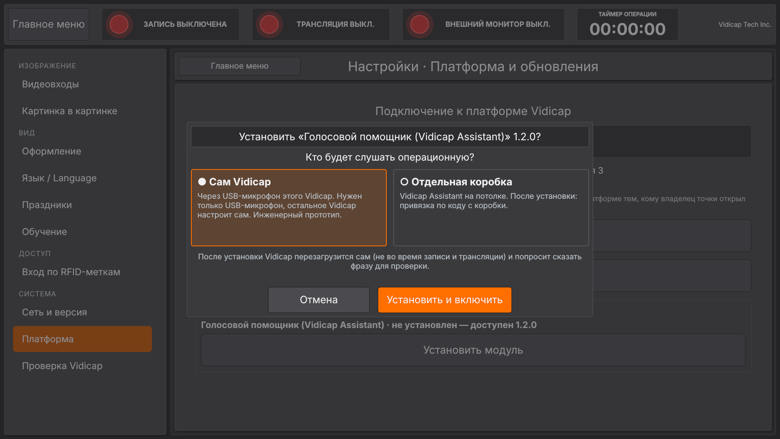
Task: Open 'Обучение' sidebar item
Action: 82,232
